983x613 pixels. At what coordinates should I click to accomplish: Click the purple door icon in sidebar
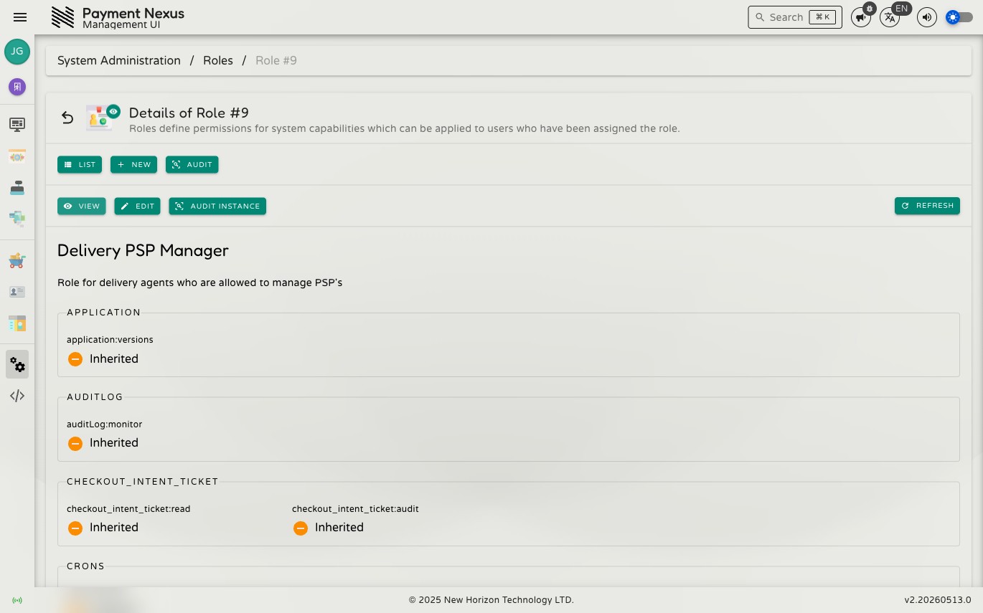[17, 87]
